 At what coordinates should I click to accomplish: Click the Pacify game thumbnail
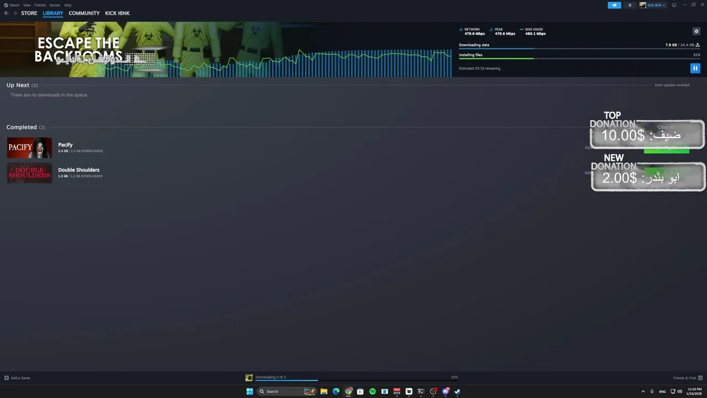click(29, 148)
